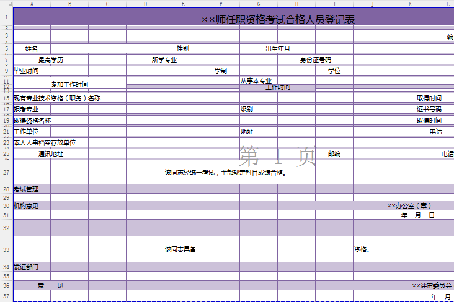This screenshot has width=454, height=302.
Task: Click the 性别 label cell
Action: coord(183,48)
